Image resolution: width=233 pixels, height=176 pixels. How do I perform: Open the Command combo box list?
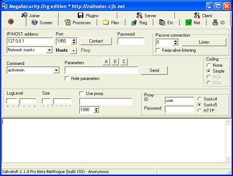pos(56,70)
